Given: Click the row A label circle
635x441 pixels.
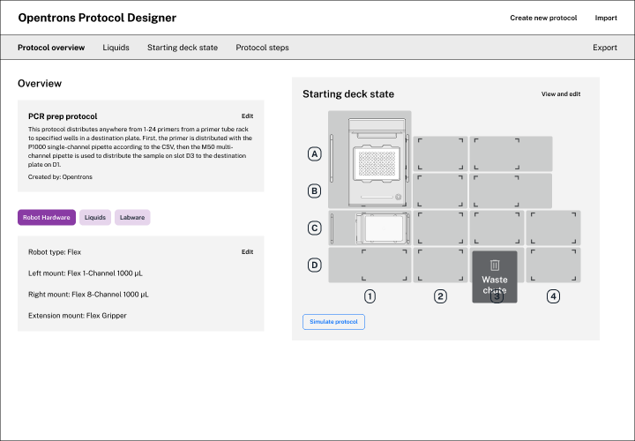Looking at the screenshot, I should tap(315, 153).
